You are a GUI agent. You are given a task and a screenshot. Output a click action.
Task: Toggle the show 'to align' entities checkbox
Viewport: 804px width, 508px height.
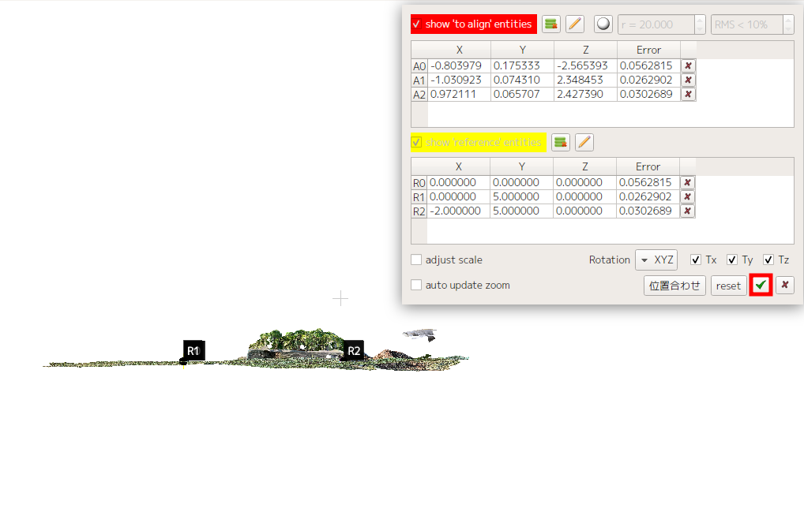416,24
